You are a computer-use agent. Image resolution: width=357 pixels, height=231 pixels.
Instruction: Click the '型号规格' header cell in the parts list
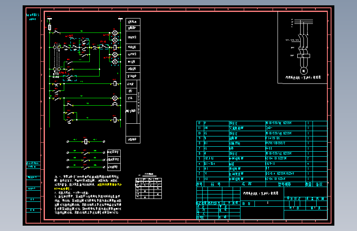(x=285, y=185)
